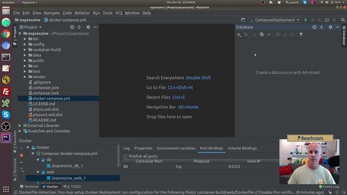Select /expressive_db_1 container
This screenshot has height=195, width=347.
click(67, 166)
